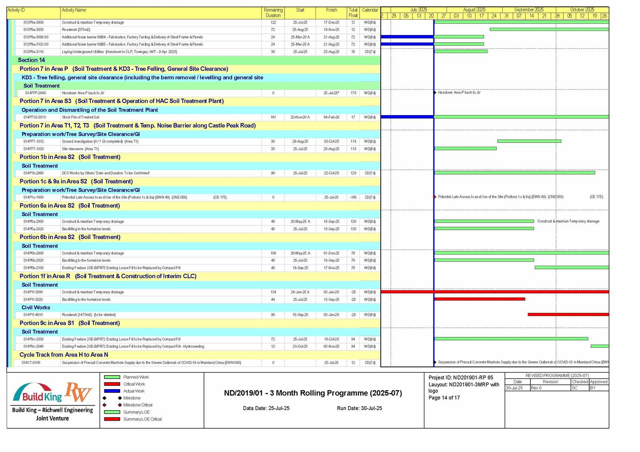Click the Milestone Critical legend label
The image size is (640, 452).
[138, 405]
